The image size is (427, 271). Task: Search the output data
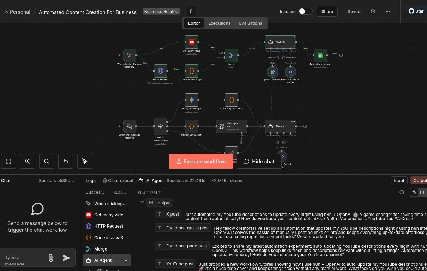tap(402, 192)
